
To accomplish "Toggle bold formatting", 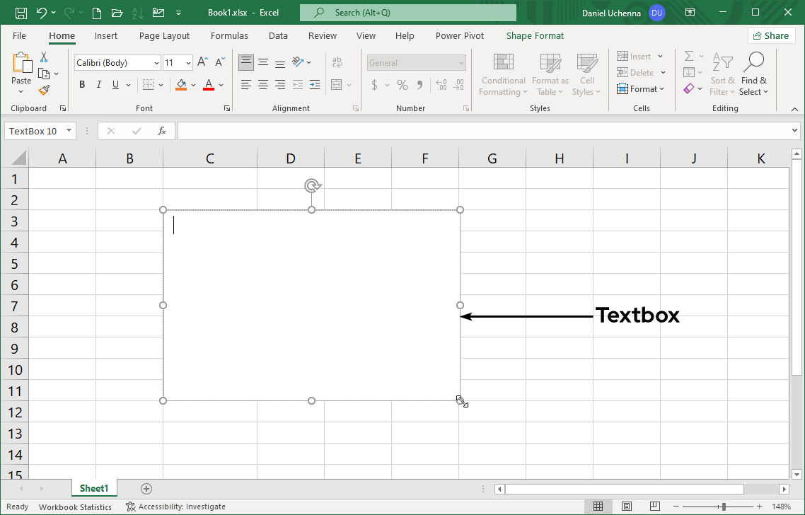I will pos(81,84).
